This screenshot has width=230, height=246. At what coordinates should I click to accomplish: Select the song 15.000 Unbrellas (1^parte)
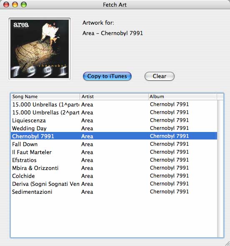[x=114, y=104]
